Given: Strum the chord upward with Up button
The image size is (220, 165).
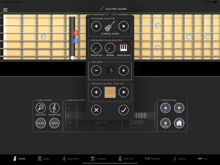Looking at the screenshot, I should click(x=165, y=108).
